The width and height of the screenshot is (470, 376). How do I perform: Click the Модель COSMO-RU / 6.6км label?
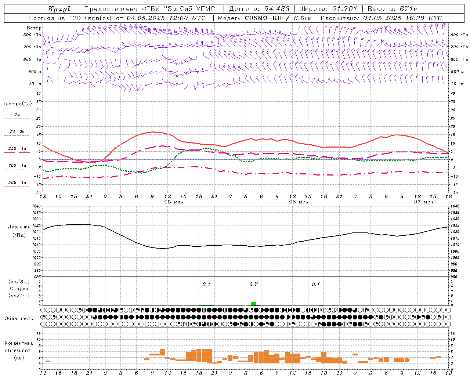(265, 18)
